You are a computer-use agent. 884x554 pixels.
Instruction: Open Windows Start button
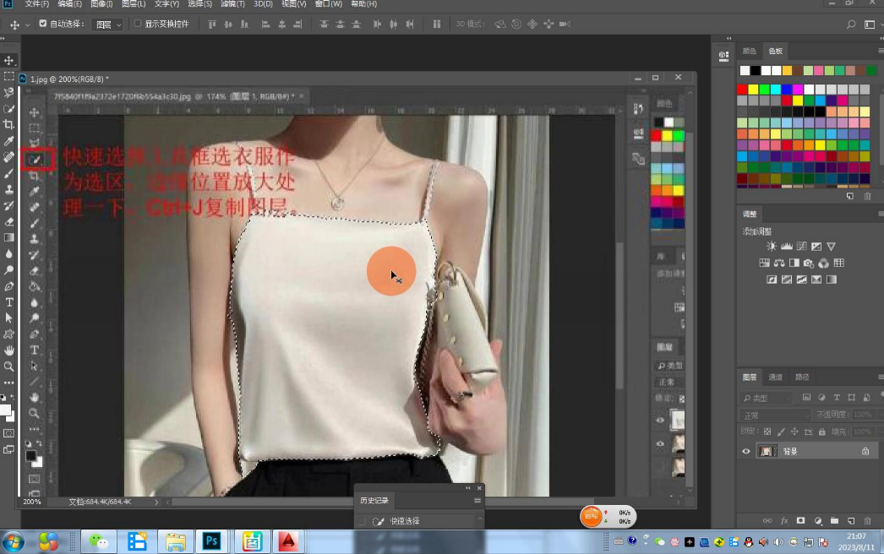[x=13, y=541]
